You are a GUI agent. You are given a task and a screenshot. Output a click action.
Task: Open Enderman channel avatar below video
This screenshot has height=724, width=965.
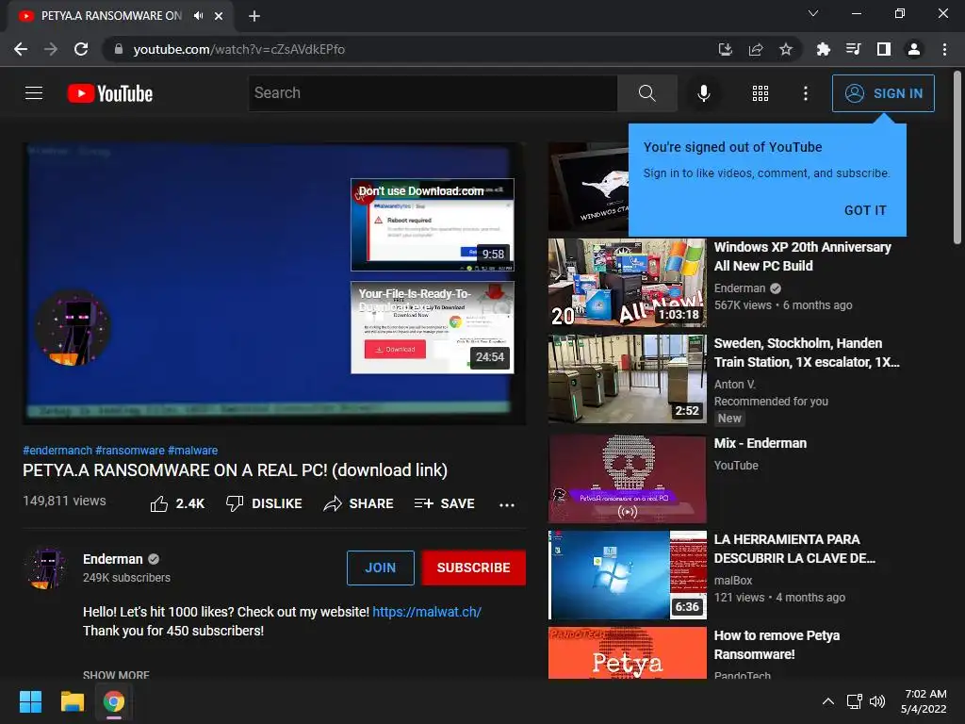[46, 568]
